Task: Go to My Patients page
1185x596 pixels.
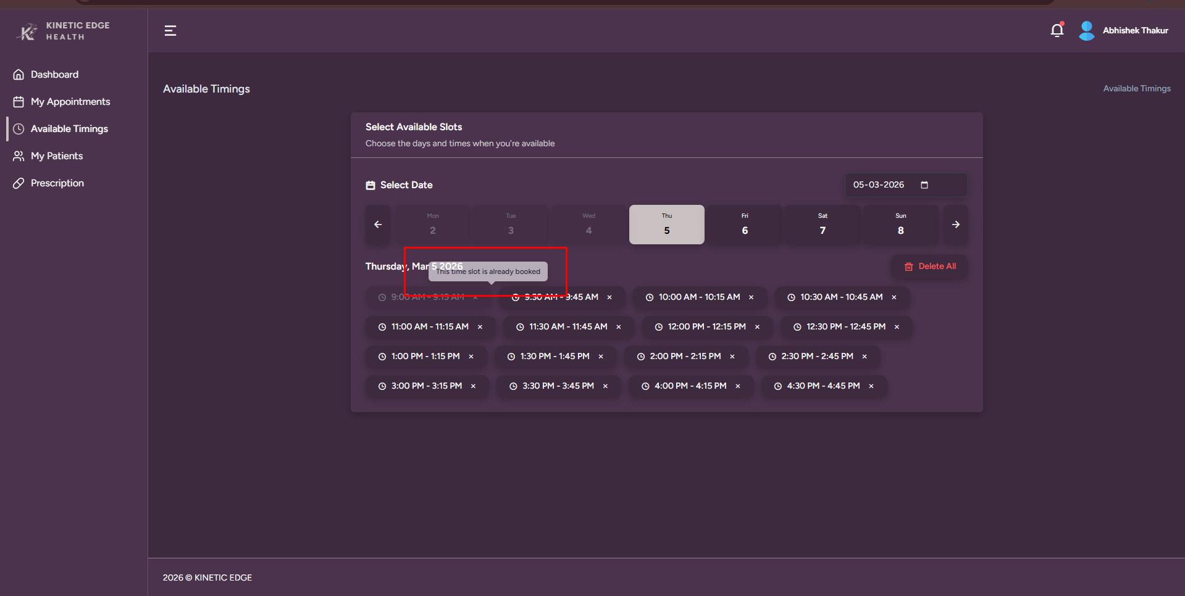Action: tap(56, 156)
